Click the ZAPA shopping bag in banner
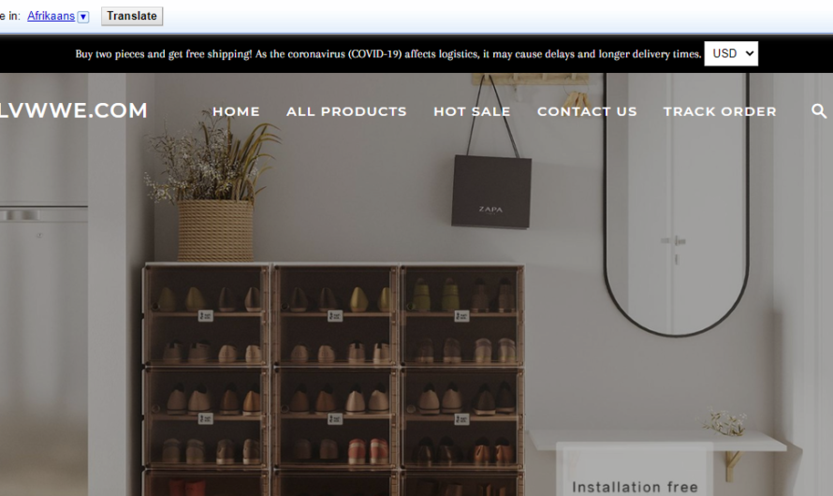The width and height of the screenshot is (833, 496). point(490,192)
